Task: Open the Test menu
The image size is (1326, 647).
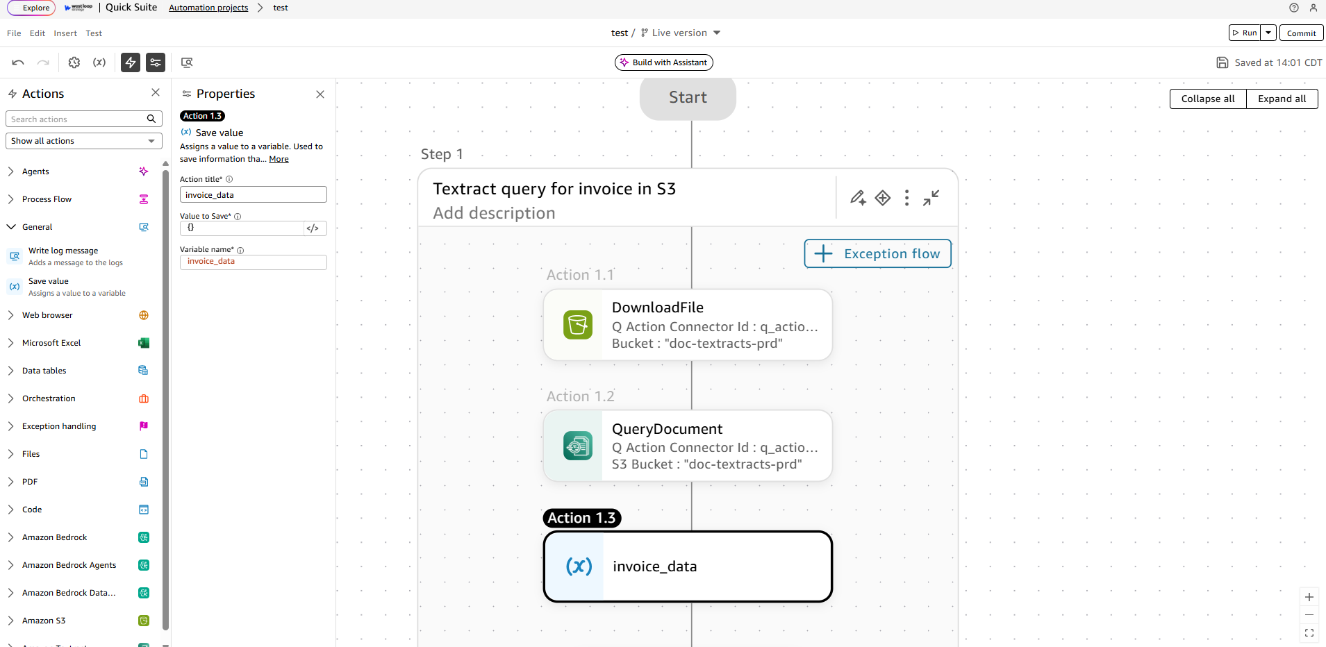Action: (x=93, y=33)
